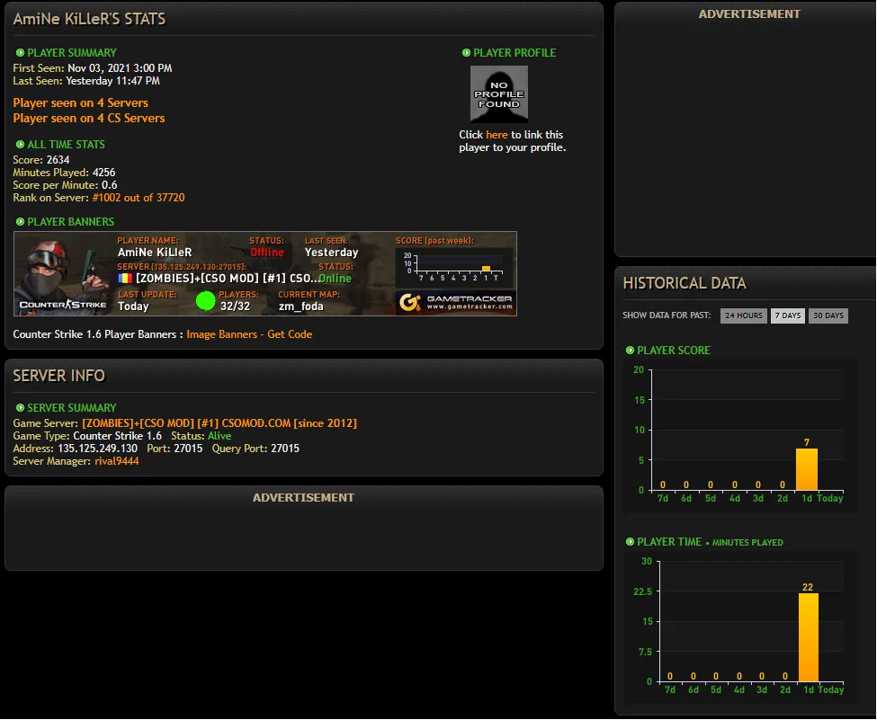
Task: Click the green arrow icon beside Server Summary
Action: pyautogui.click(x=20, y=408)
